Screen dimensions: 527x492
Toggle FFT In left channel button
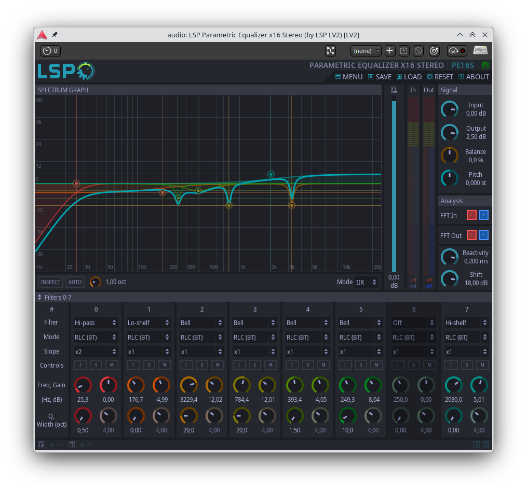(471, 215)
